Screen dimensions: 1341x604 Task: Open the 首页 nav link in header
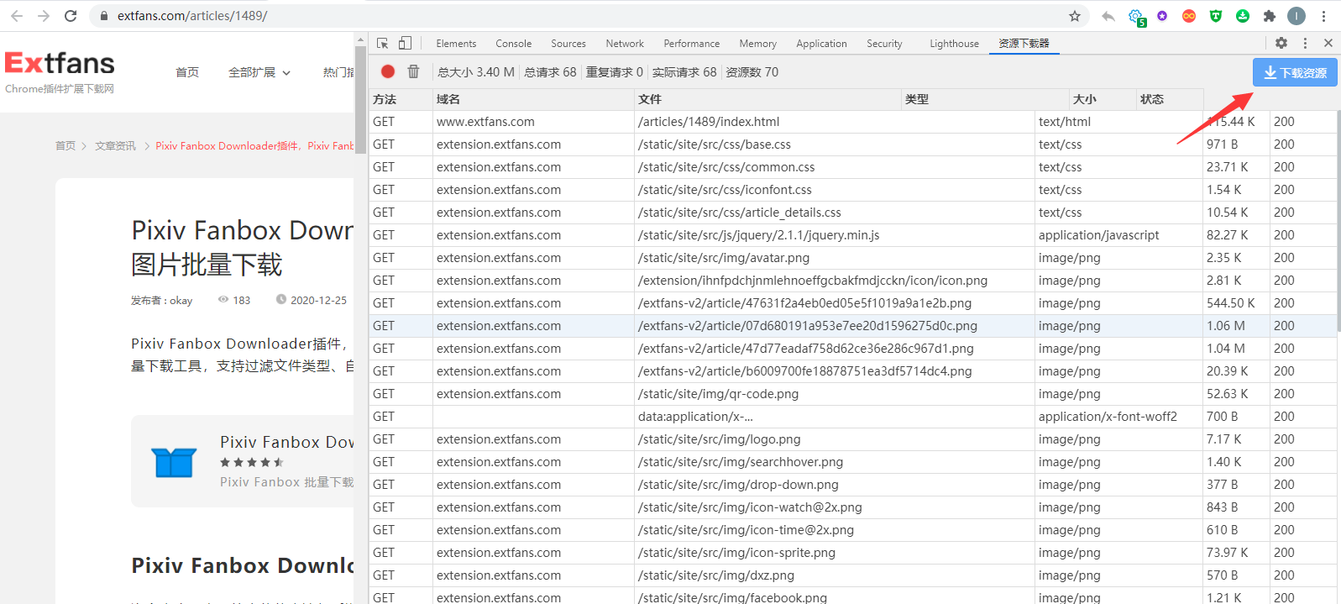pos(187,72)
